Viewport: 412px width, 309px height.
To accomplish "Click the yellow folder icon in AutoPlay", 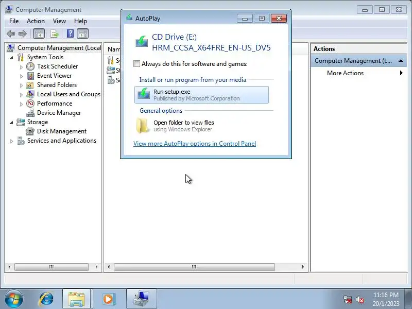I will click(x=143, y=126).
